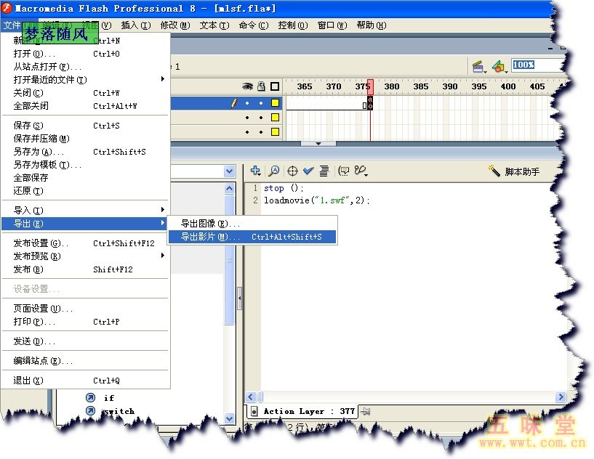The image size is (594, 459).
Task: Pin the Action Layer script tab
Action: [x=365, y=411]
